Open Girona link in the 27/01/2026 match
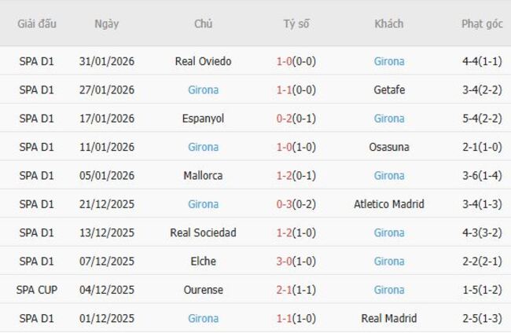 point(203,90)
